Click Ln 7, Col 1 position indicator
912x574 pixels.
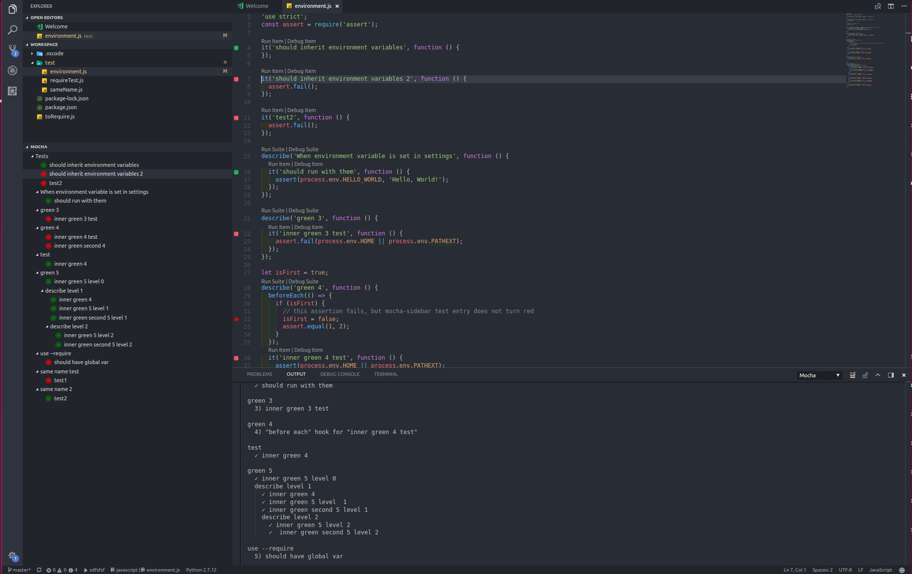(794, 570)
